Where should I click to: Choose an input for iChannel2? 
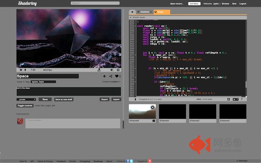click(203, 112)
